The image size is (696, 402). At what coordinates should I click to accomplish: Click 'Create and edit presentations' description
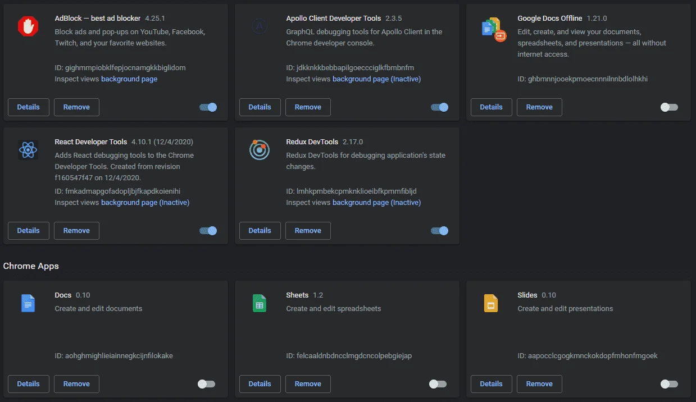click(565, 309)
